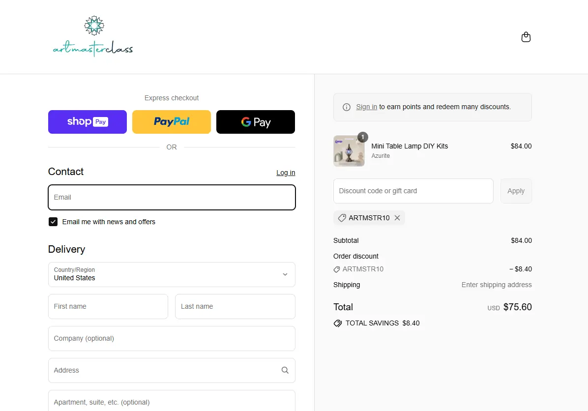Click the applied ARTMSTR10 discount tag

pos(364,218)
